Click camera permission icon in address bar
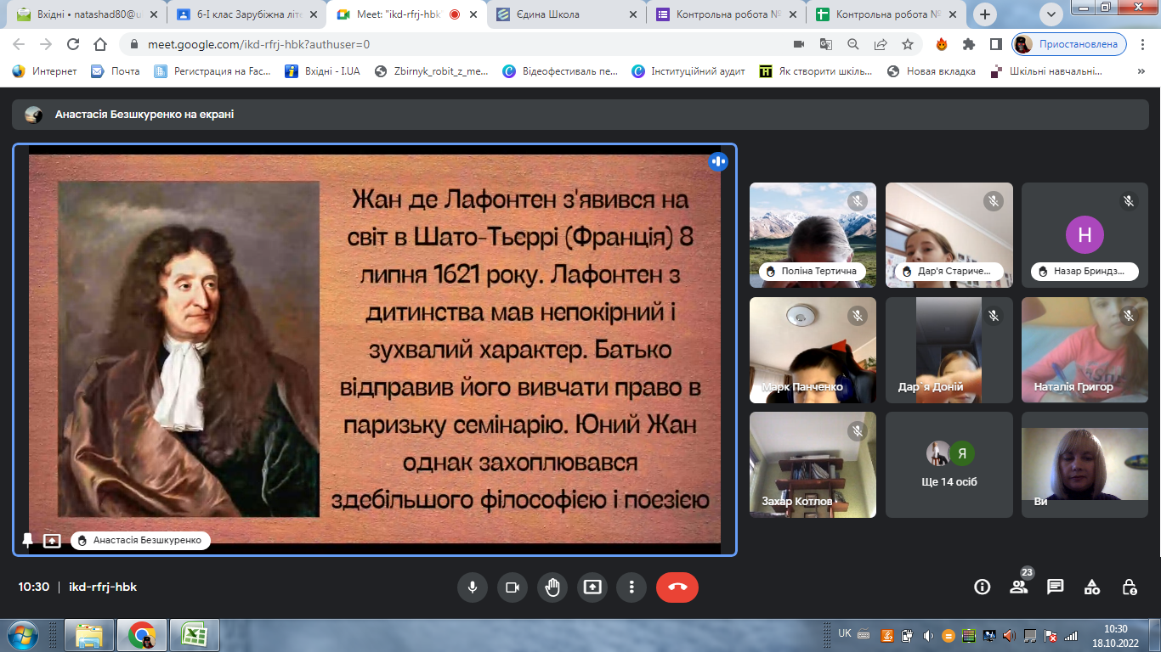Image resolution: width=1161 pixels, height=652 pixels. point(799,44)
